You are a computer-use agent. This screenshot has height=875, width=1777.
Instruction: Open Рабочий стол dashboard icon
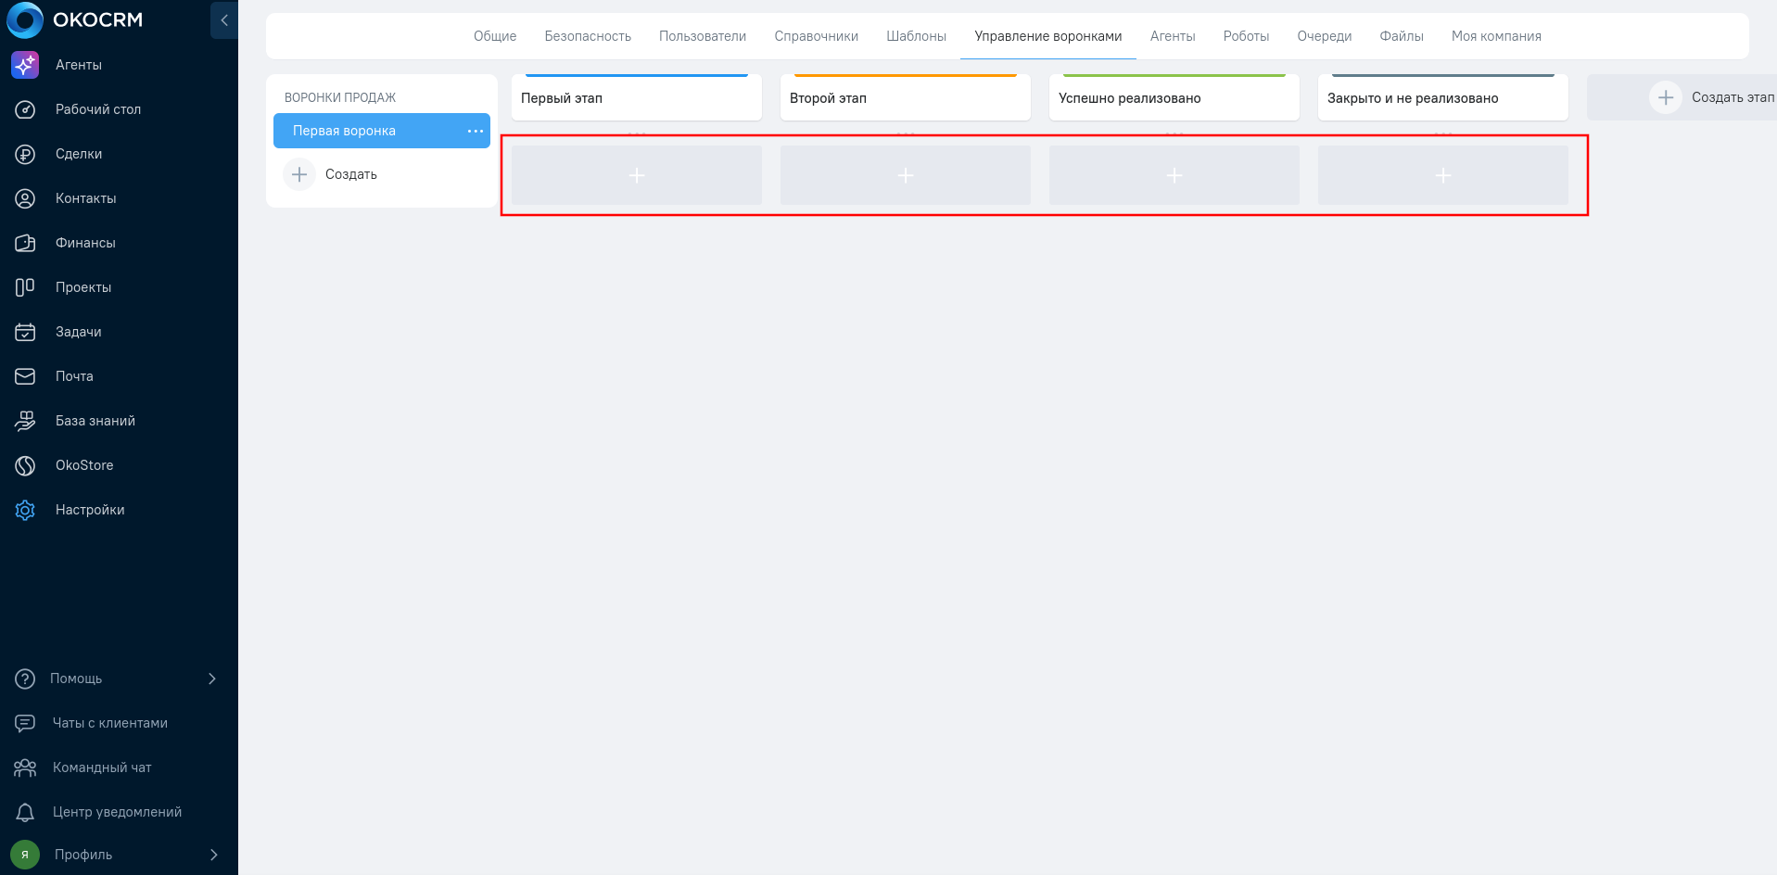point(25,109)
